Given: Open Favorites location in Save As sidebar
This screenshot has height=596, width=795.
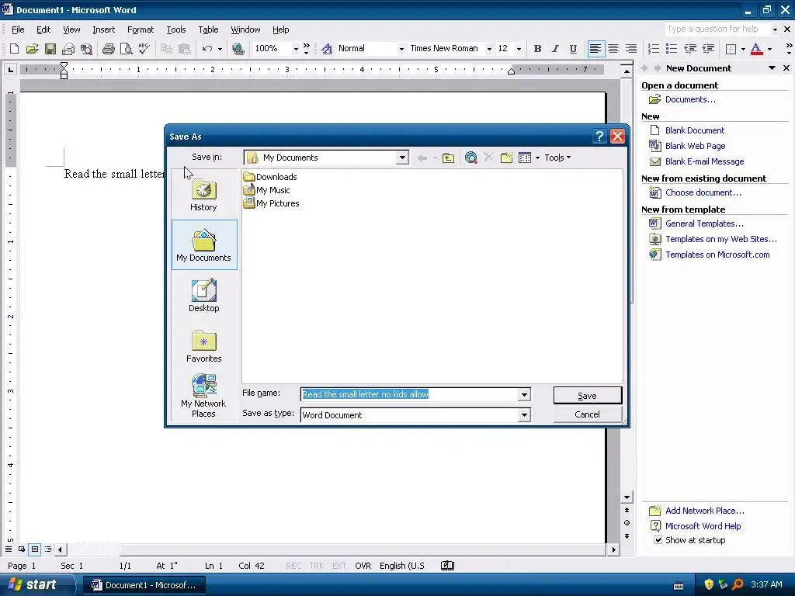Looking at the screenshot, I should 204,346.
